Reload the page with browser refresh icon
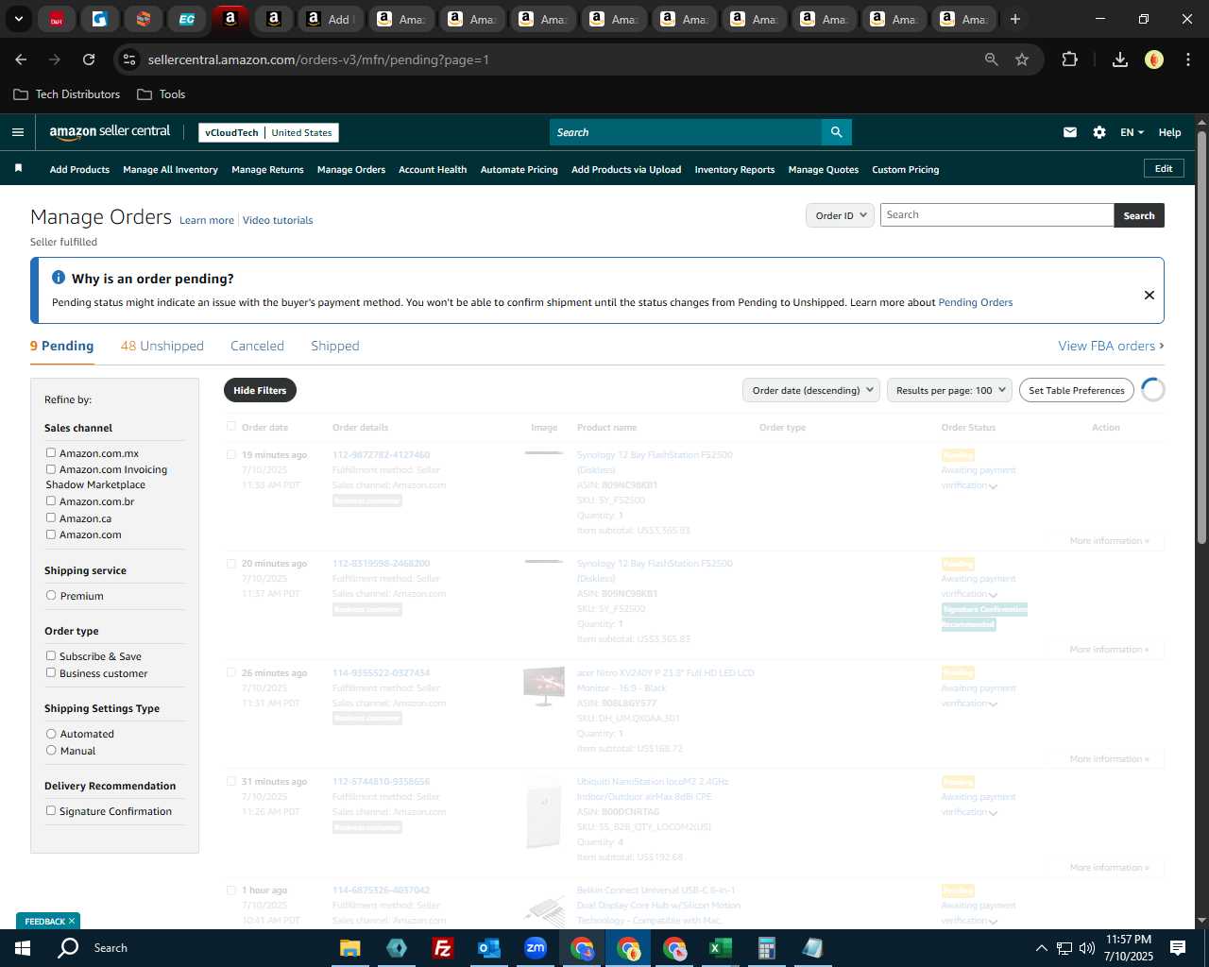Screen dimensions: 1209x967 coord(89,59)
